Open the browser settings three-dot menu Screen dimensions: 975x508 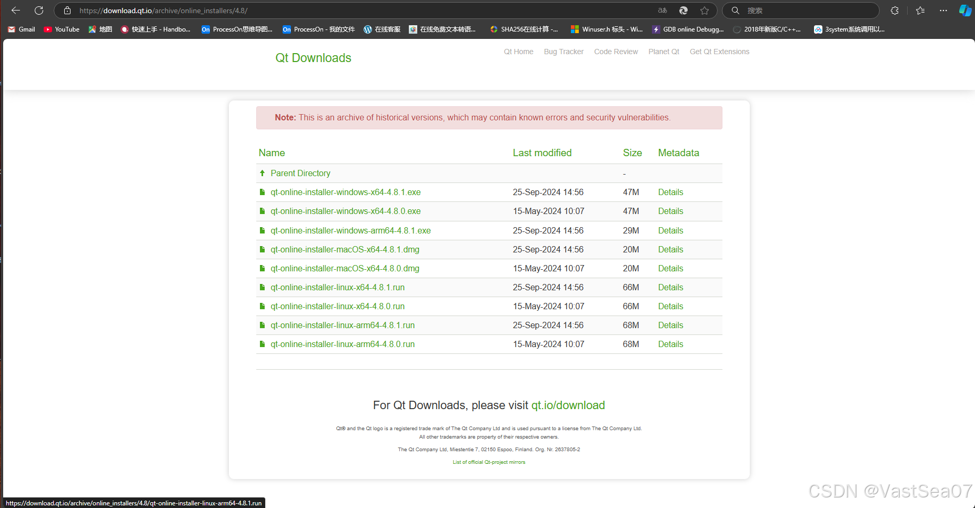(x=943, y=11)
